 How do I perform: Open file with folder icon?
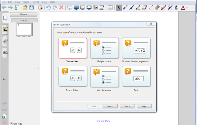[25, 7]
